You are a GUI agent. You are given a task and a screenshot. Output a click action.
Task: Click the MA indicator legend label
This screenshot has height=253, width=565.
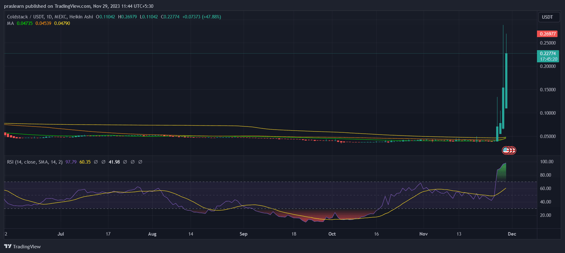click(x=10, y=23)
